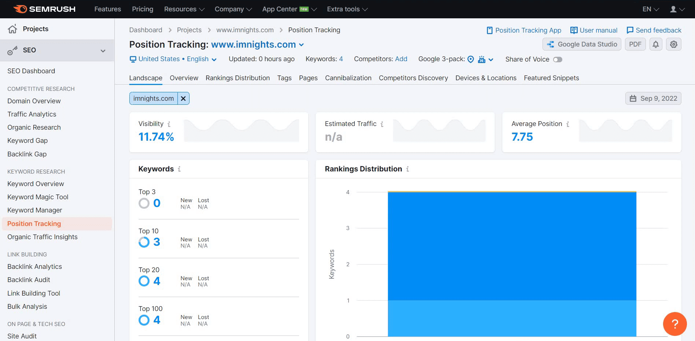The width and height of the screenshot is (695, 341).
Task: Open Pricing in top navigation
Action: [143, 9]
